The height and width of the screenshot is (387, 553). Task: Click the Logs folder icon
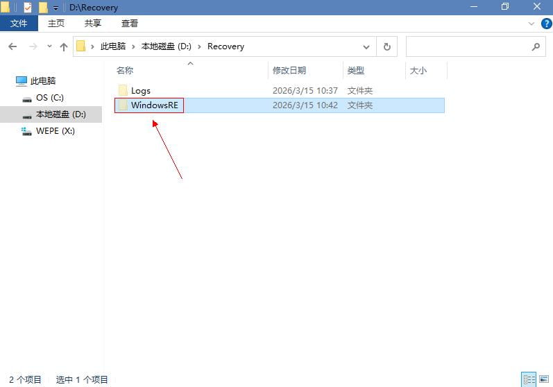(x=123, y=91)
